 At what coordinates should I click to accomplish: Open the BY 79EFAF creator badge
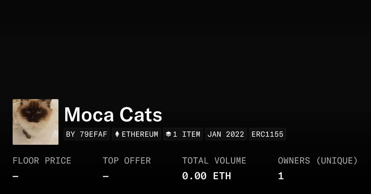[x=87, y=134]
